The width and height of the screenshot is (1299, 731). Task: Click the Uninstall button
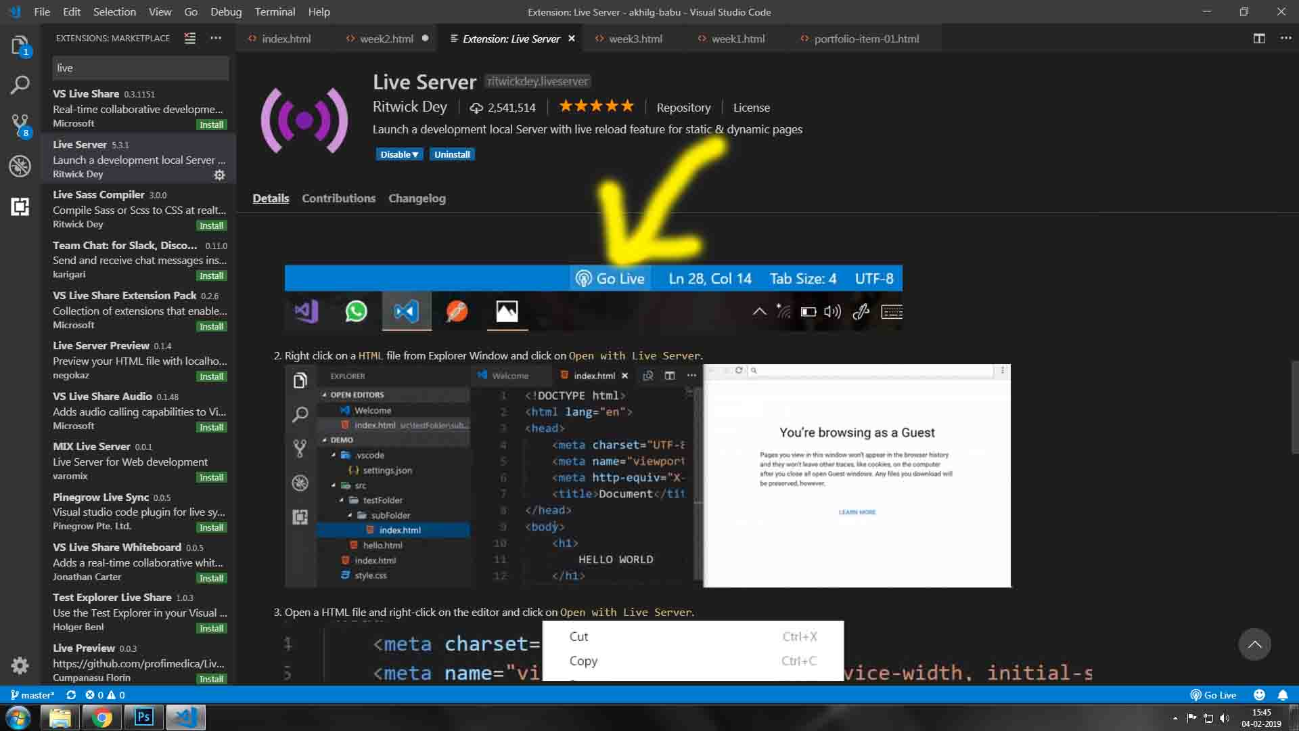(452, 154)
